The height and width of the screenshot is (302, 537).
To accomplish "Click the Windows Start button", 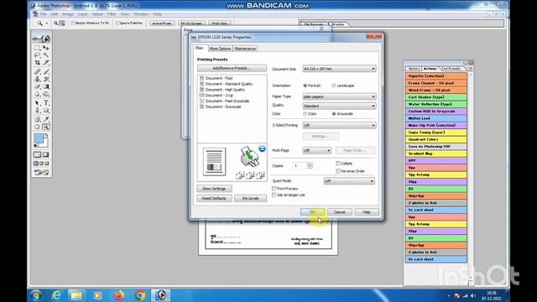I will [35, 294].
